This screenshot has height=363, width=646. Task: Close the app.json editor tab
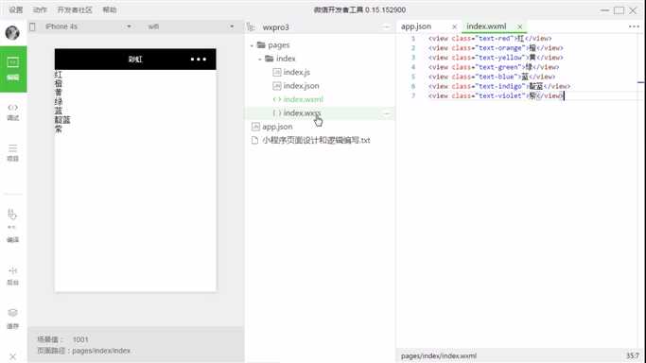click(454, 26)
